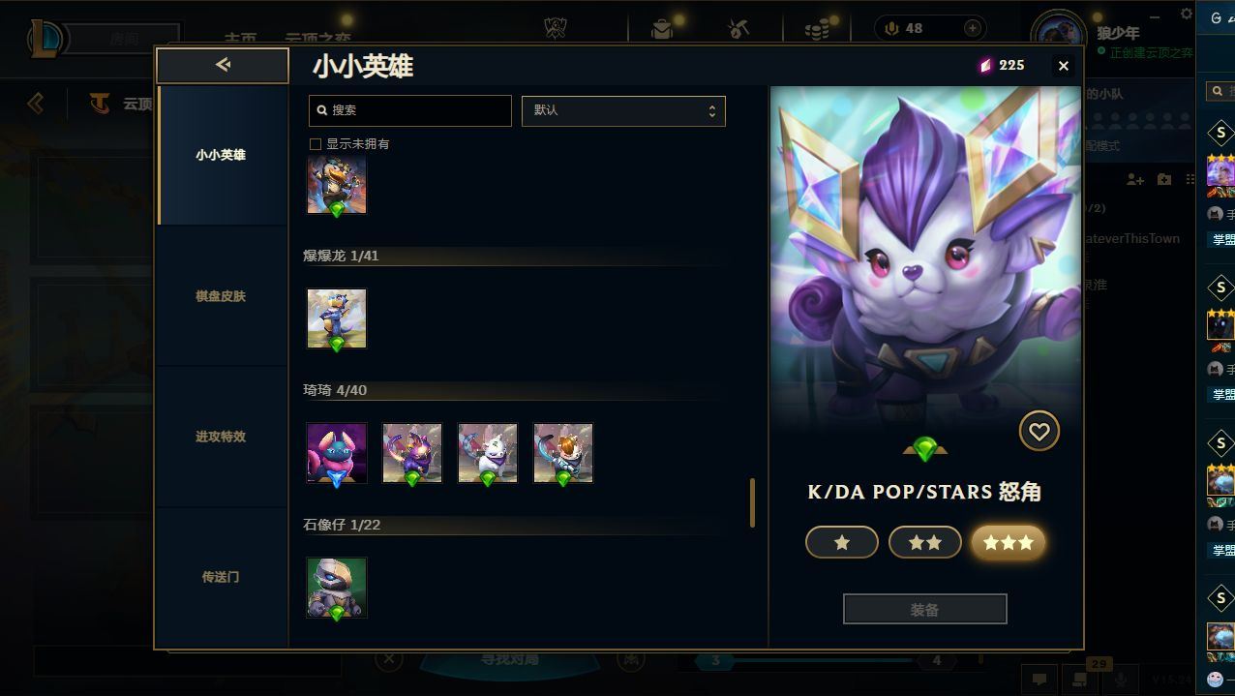Screen dimensions: 1235x696
Task: Click the plus icon next to 48 currency
Action: tap(973, 28)
